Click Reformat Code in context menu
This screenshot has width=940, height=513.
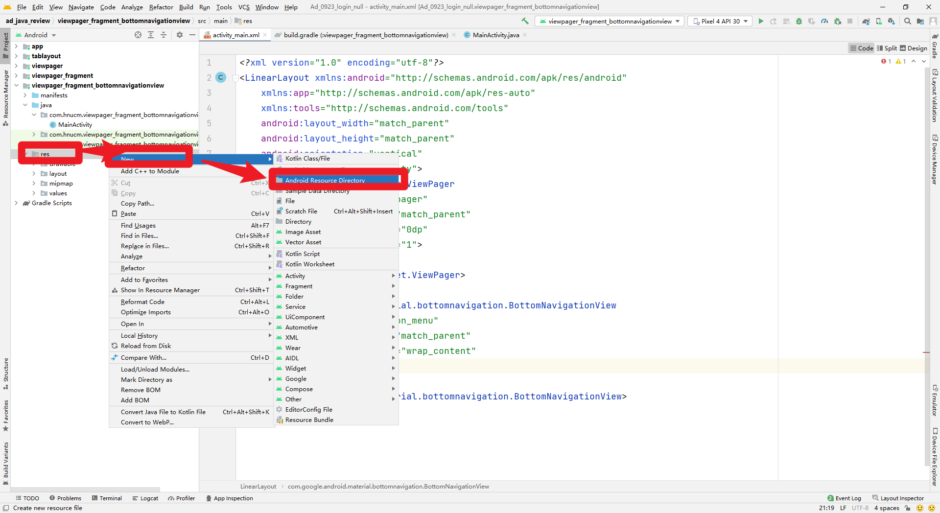pos(191,302)
